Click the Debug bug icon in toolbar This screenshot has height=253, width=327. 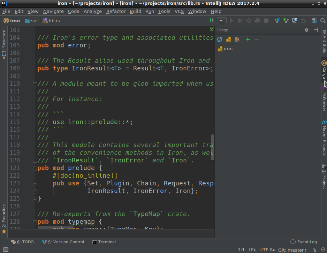(x=240, y=21)
